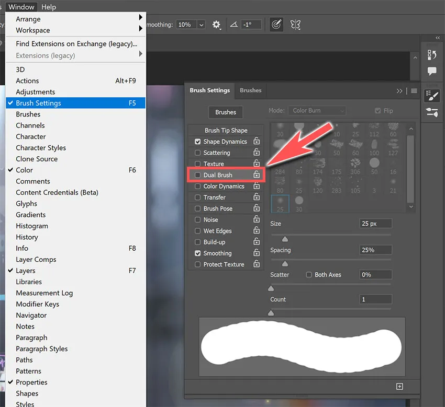The width and height of the screenshot is (445, 407).
Task: Open the symmetry butterfly icon
Action: click(295, 24)
